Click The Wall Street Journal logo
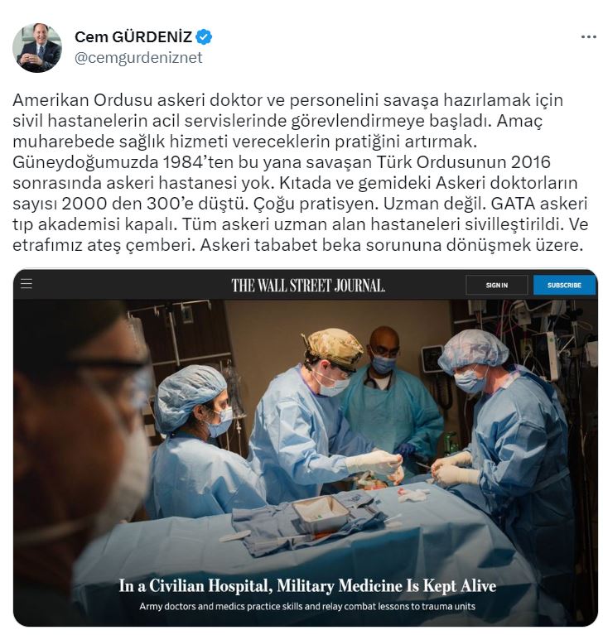The height and width of the screenshot is (635, 603). tap(308, 286)
